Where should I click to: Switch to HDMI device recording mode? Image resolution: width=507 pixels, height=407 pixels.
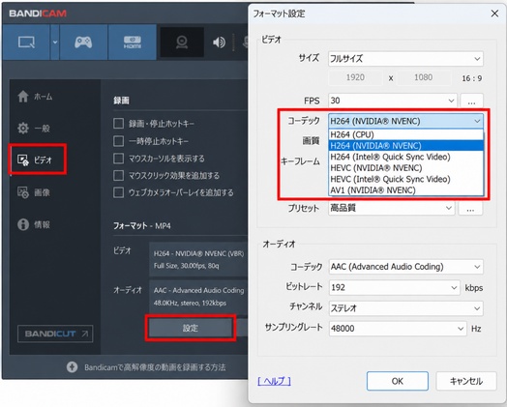[133, 42]
